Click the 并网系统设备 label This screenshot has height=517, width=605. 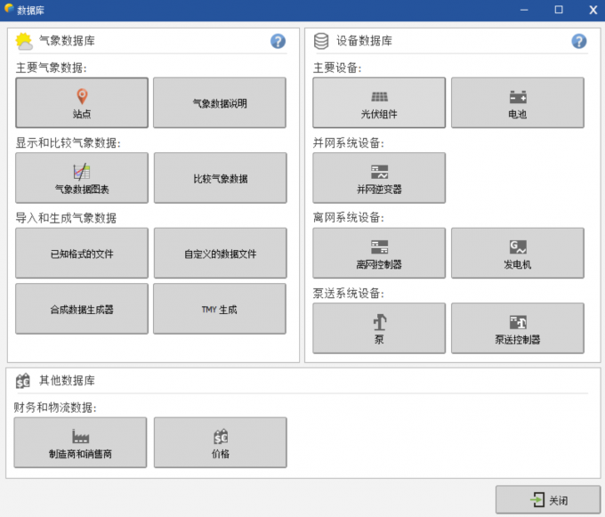click(x=349, y=142)
